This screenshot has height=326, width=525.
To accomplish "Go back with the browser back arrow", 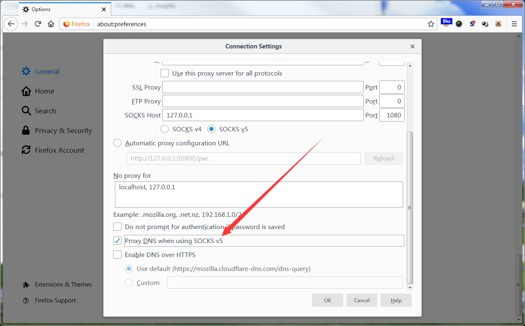I will click(11, 24).
